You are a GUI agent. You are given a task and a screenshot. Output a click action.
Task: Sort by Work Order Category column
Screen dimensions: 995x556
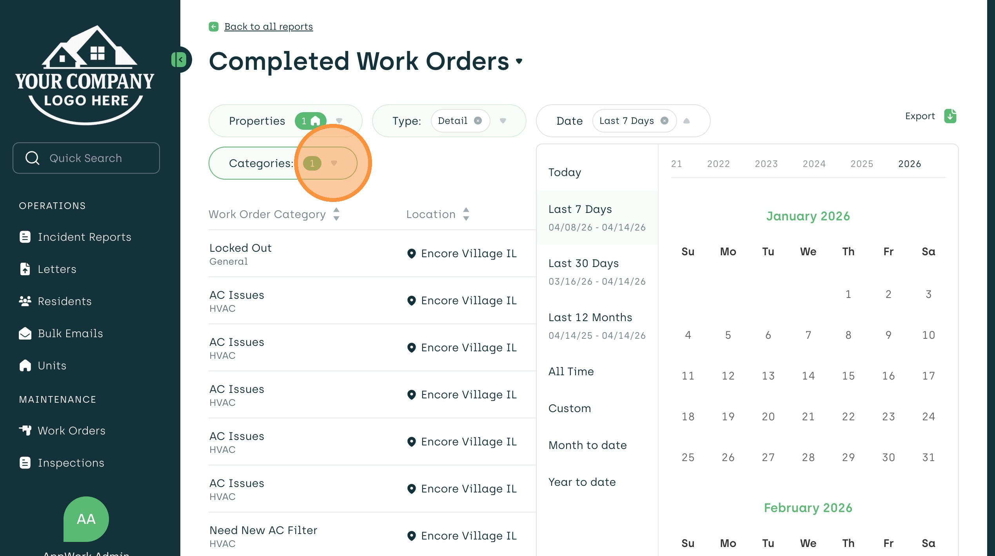(336, 214)
